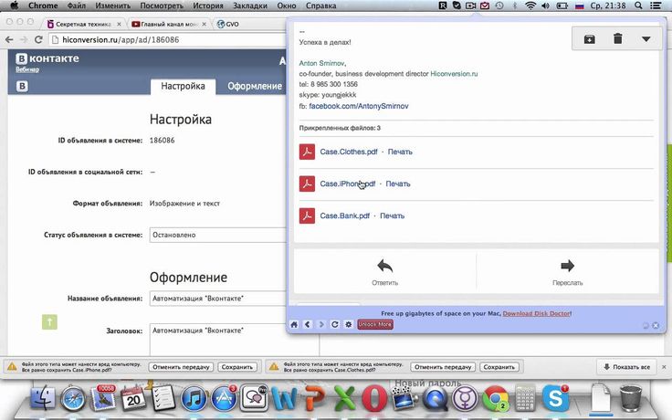The width and height of the screenshot is (672, 420).
Task: Print the Case.Bank.pdf attachment
Action: click(x=392, y=216)
